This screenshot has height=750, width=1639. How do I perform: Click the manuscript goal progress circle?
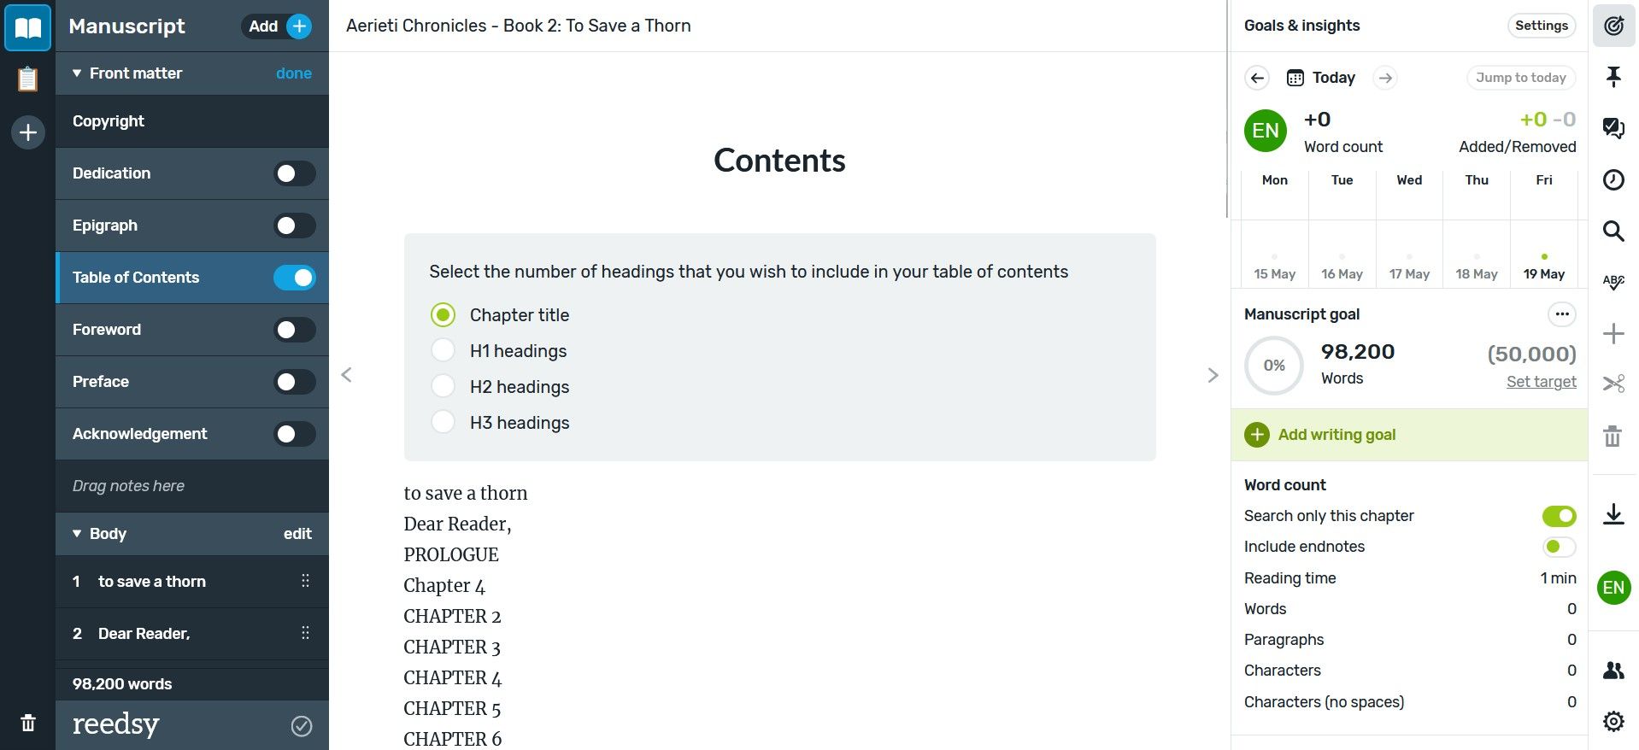click(x=1273, y=366)
